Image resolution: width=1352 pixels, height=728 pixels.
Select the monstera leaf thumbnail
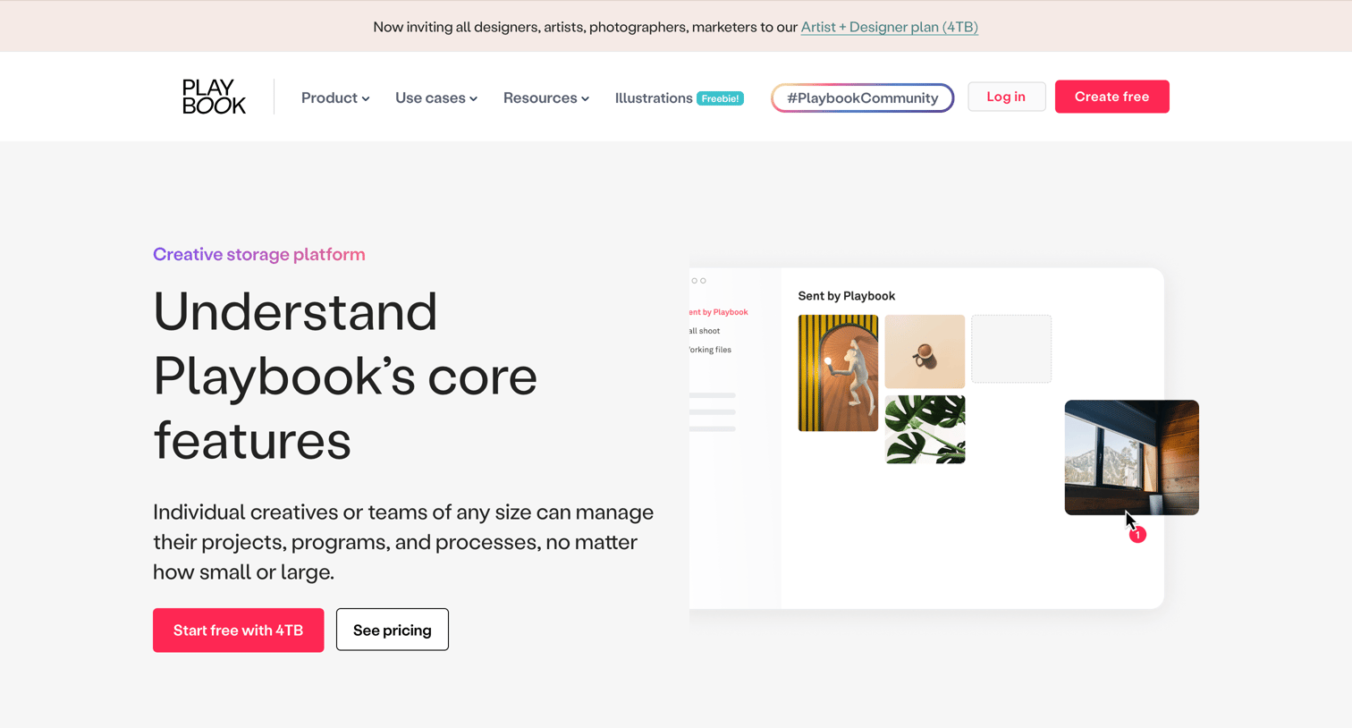[x=925, y=429]
